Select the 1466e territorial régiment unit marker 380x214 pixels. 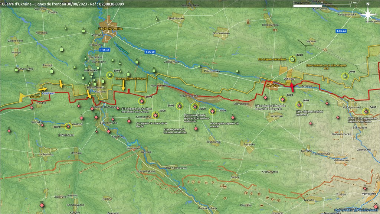coord(195,107)
